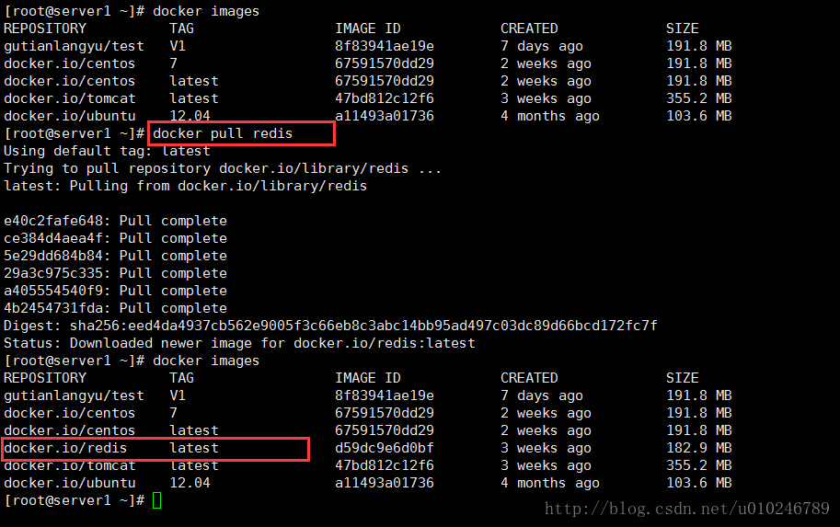Click IMAGE ID header in the listing containing redis
The height and width of the screenshot is (527, 840).
pos(368,378)
